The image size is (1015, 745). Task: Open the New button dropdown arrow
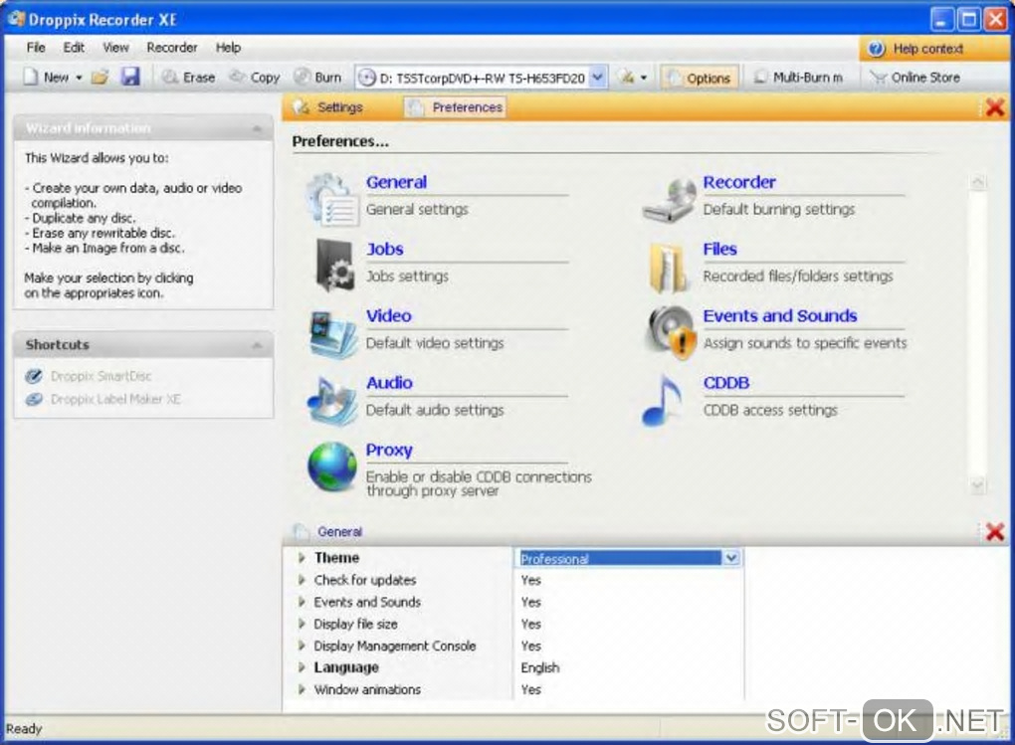click(x=79, y=78)
